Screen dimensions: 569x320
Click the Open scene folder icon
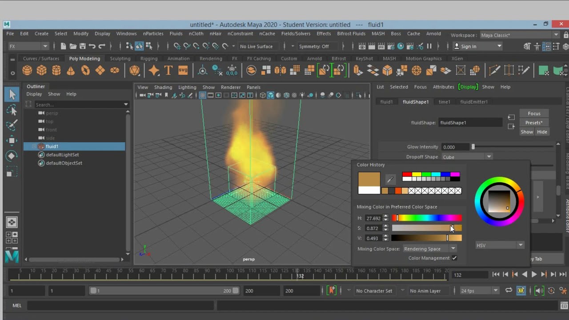(73, 46)
